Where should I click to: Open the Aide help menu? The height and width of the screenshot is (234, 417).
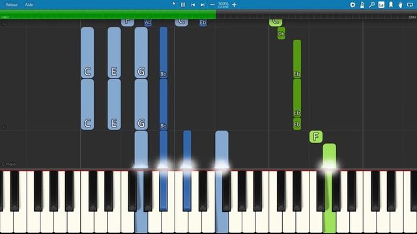[x=29, y=5]
